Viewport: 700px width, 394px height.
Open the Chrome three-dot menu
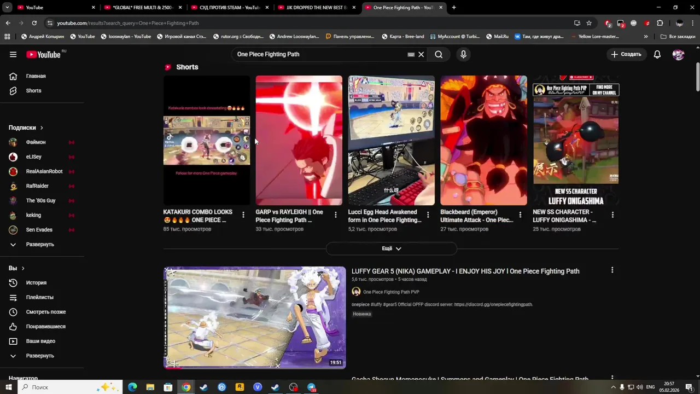coord(693,23)
